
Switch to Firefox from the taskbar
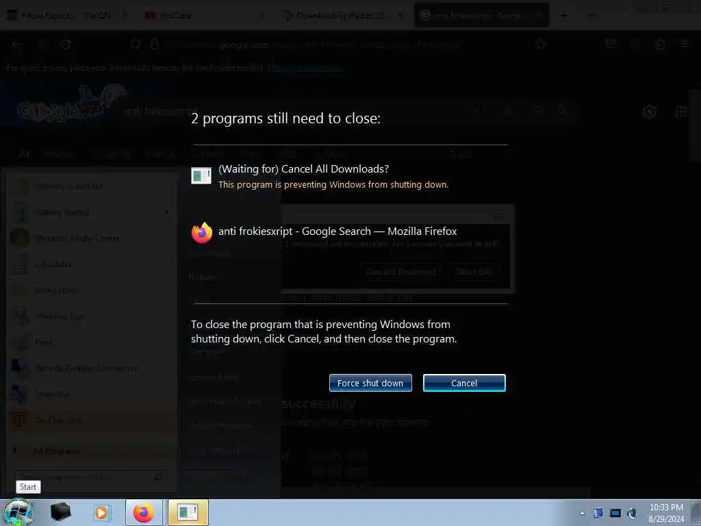coord(144,512)
